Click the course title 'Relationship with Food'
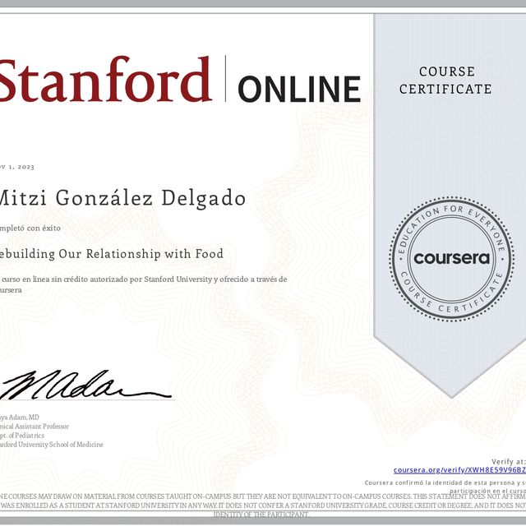This screenshot has height=526, width=526. [155, 254]
